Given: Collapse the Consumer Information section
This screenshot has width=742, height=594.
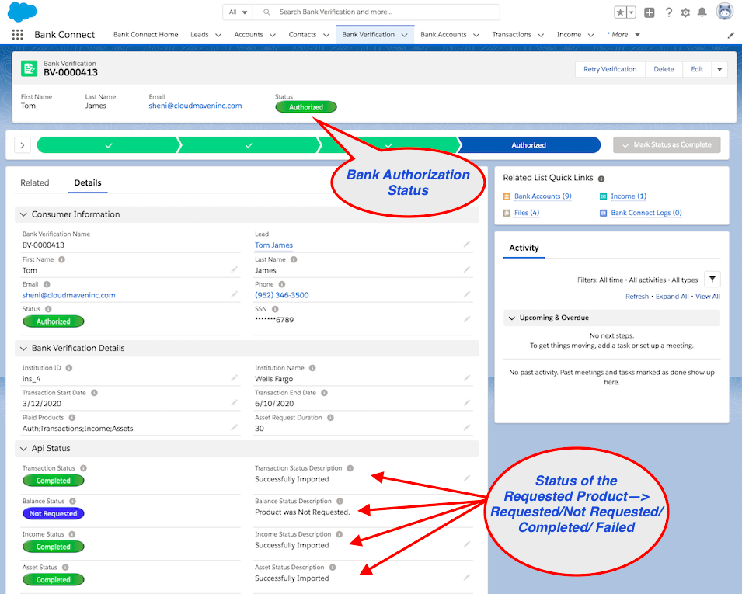Looking at the screenshot, I should click(24, 214).
